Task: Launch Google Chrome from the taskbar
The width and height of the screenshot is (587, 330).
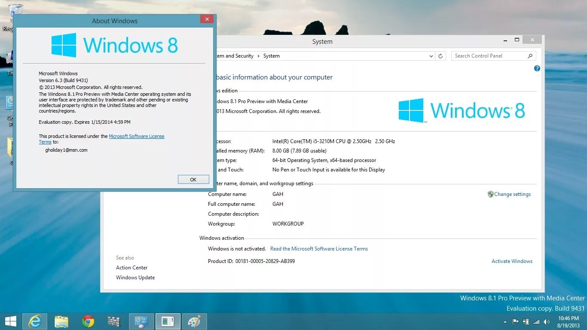Action: [88, 321]
